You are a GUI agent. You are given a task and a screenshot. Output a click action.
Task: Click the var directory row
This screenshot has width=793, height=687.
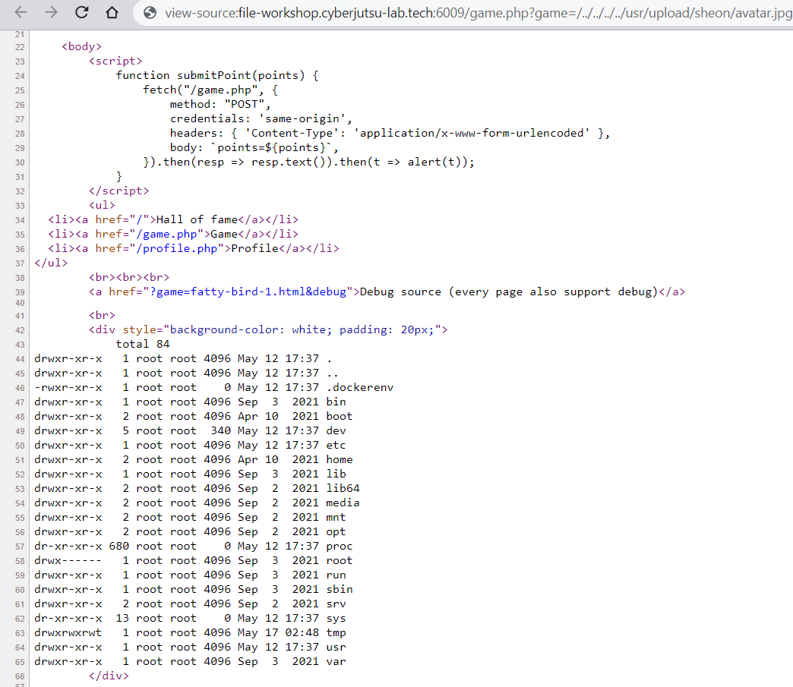click(190, 661)
